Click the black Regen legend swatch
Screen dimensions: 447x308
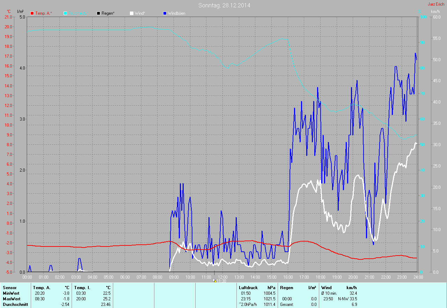[98, 13]
